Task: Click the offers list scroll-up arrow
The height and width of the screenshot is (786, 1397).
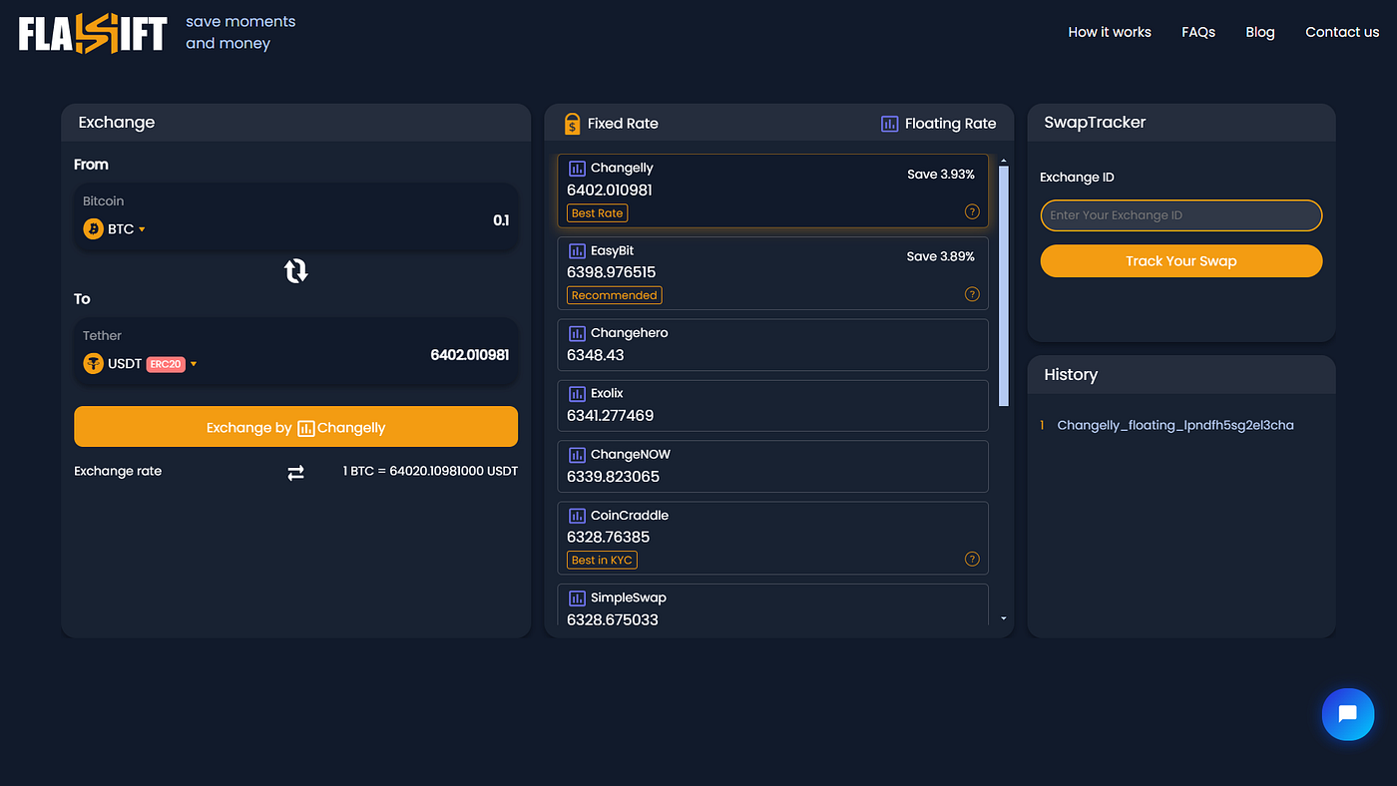Action: click(x=1004, y=161)
